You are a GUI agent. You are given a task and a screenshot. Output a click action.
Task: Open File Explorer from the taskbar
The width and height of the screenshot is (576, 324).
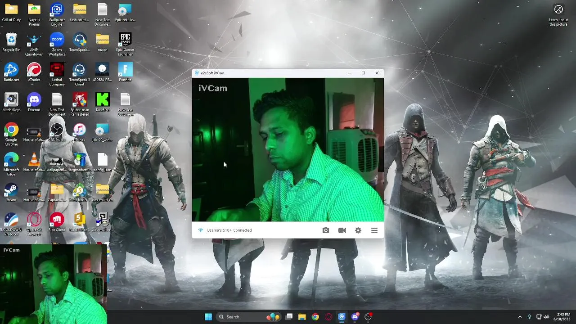[302, 317]
